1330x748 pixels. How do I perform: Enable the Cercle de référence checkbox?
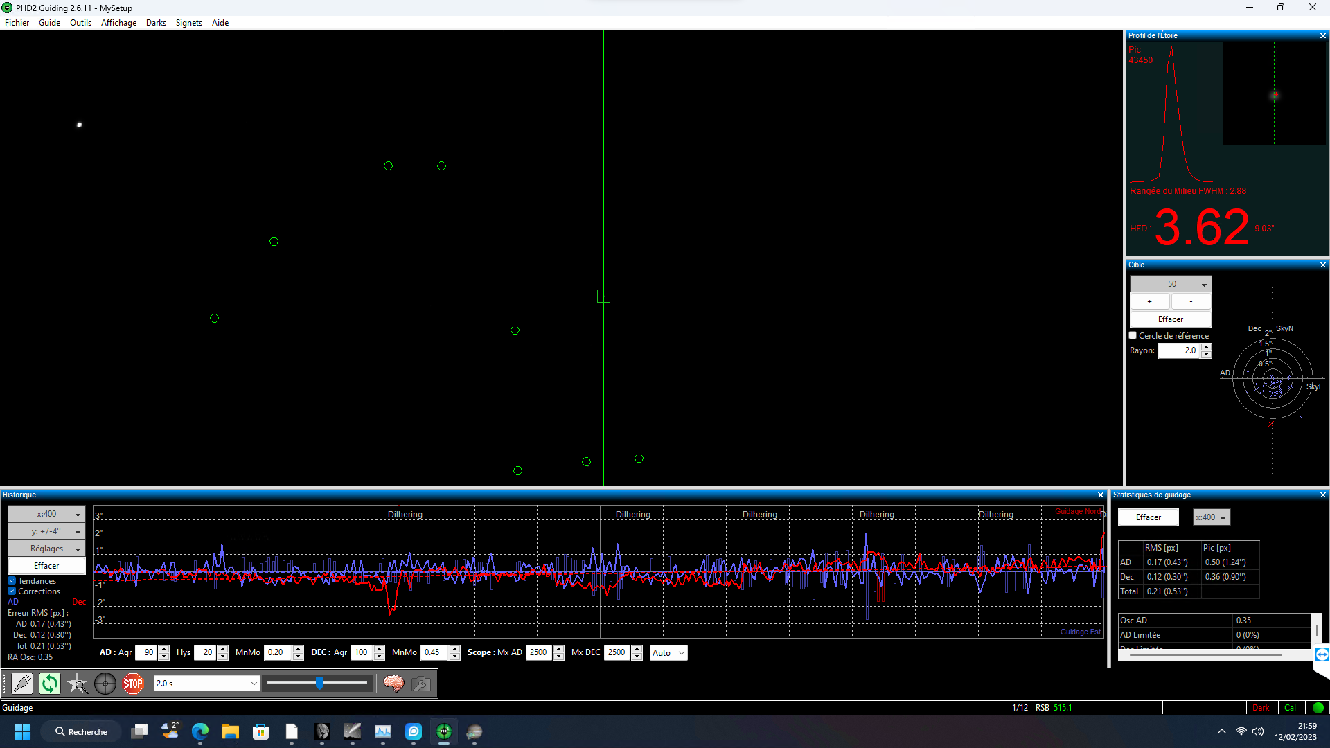point(1133,335)
